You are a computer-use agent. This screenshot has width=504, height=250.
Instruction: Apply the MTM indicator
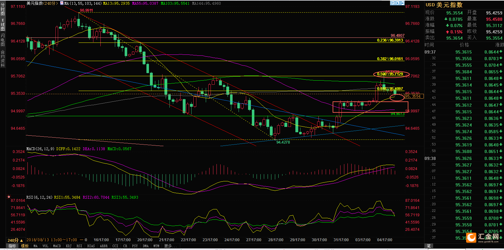coord(156,246)
